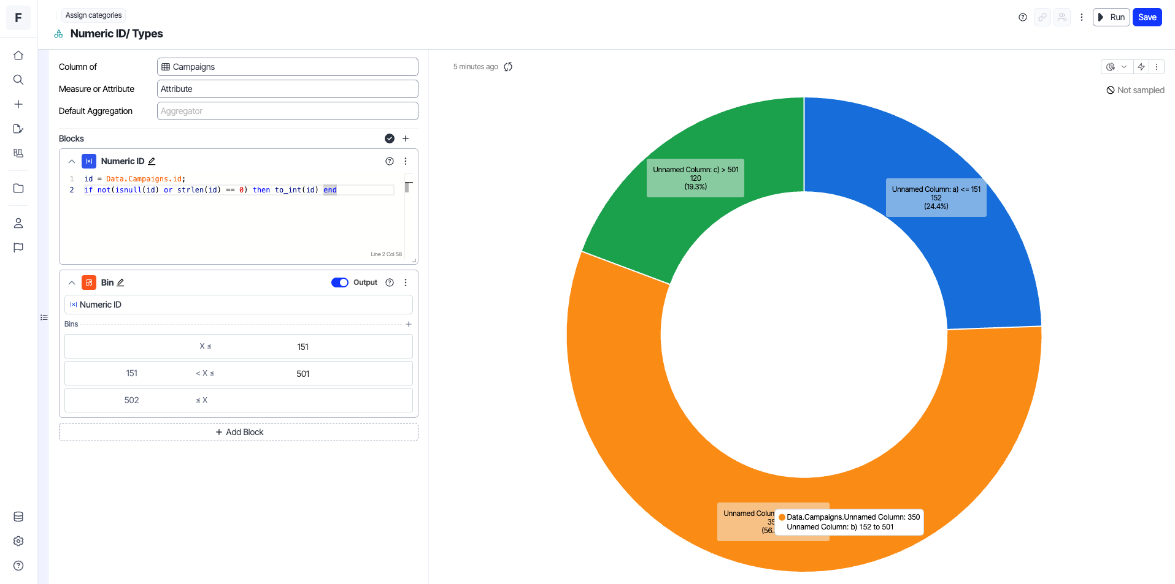Screen dimensions: 1175x584
Task: Click the Home icon in sidebar
Action: pyautogui.click(x=18, y=55)
